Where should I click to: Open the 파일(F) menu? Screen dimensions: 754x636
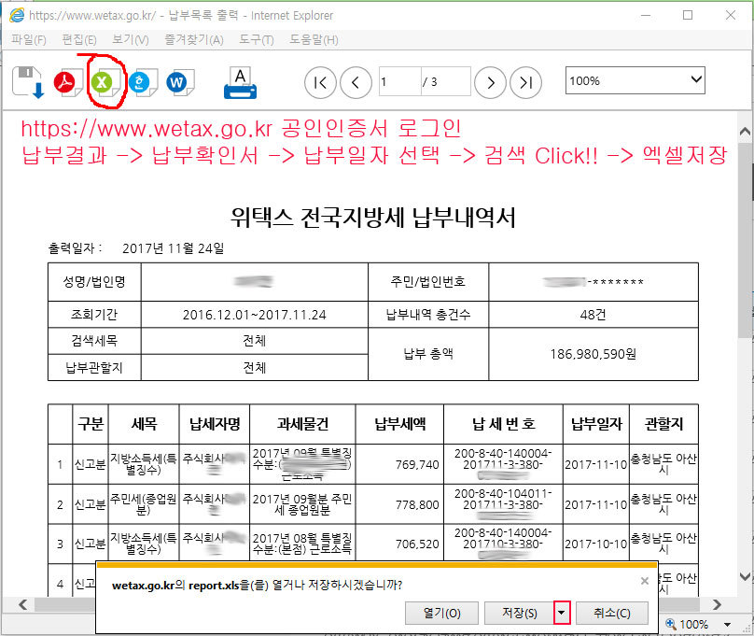(x=29, y=39)
